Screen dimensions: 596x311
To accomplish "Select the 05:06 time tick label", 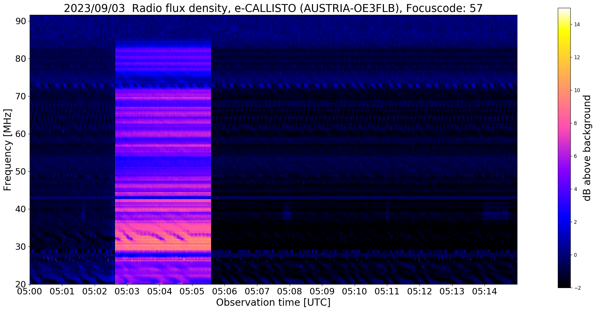I will point(224,291).
